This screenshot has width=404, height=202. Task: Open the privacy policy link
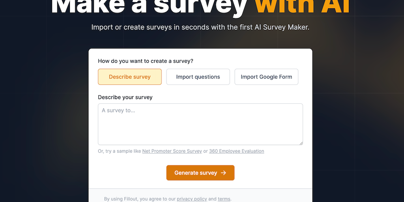coord(192,199)
